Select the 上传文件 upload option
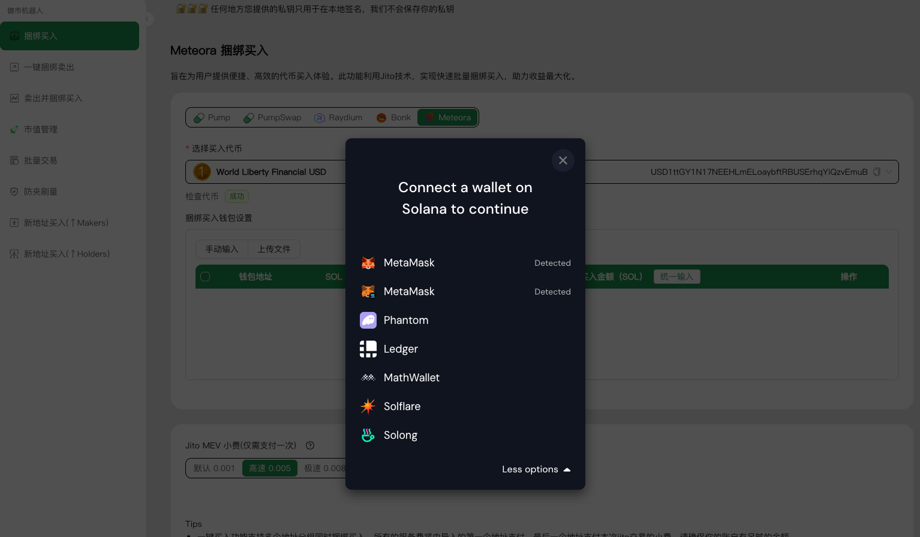The width and height of the screenshot is (920, 537). tap(274, 249)
